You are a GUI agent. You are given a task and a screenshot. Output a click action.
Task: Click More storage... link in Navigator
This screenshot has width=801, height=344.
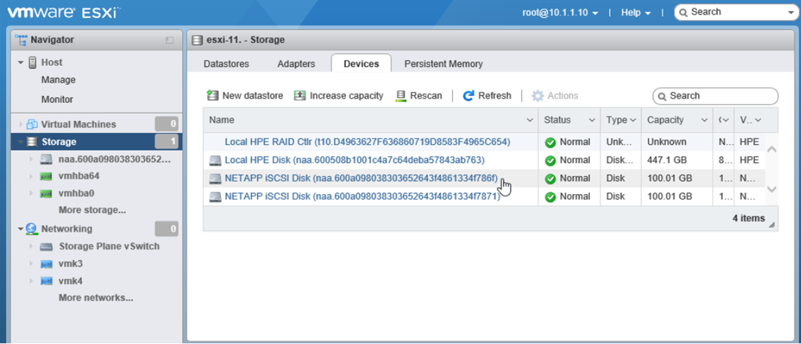(93, 210)
